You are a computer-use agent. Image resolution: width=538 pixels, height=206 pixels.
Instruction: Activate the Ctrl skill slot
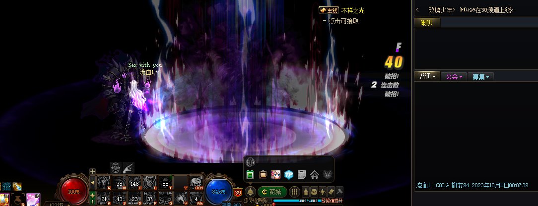196,183
